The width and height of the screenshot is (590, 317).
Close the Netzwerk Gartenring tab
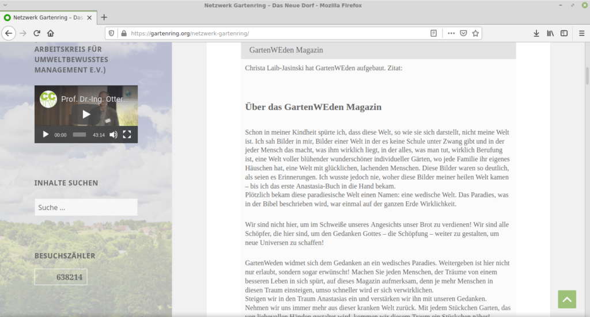[89, 18]
